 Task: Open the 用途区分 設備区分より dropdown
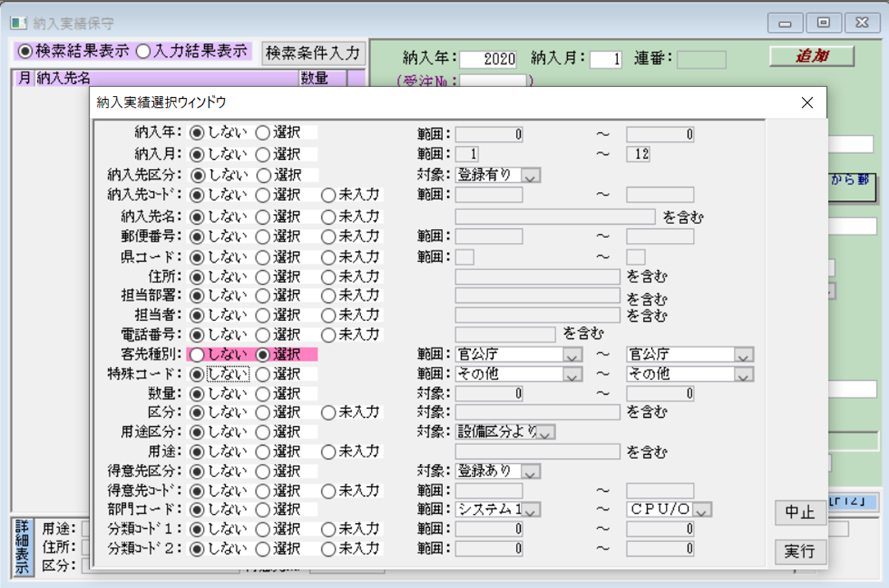pyautogui.click(x=547, y=432)
